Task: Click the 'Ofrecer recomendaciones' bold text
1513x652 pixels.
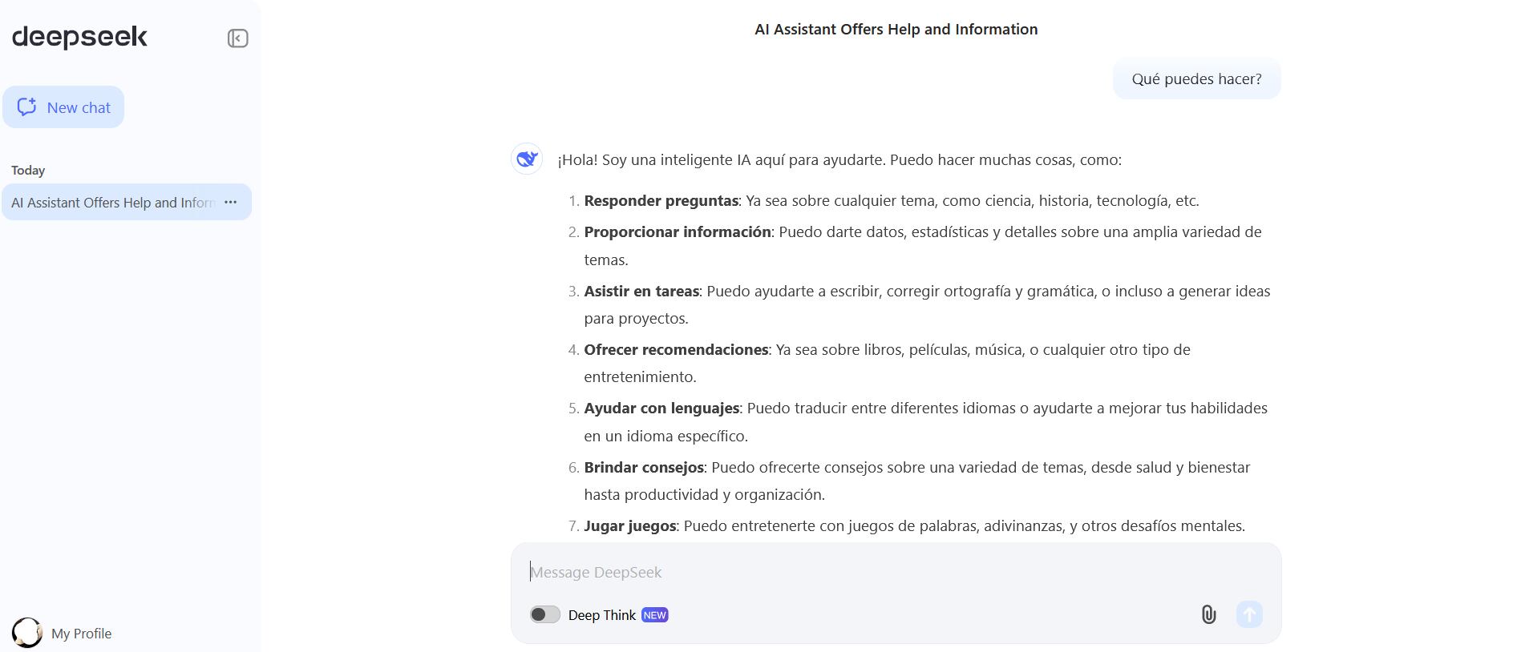Action: (x=676, y=350)
